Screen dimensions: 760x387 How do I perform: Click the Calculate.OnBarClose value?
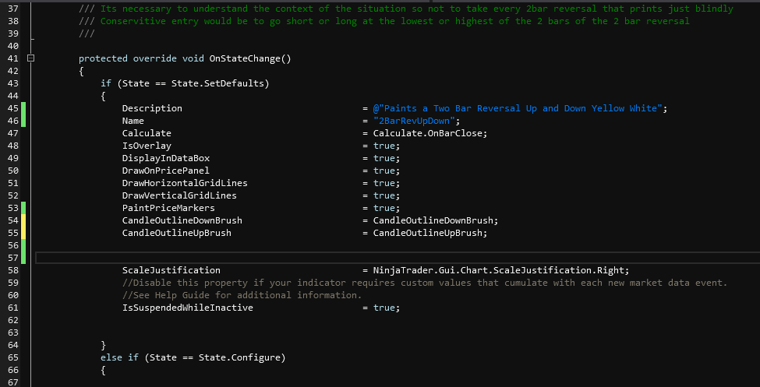click(x=429, y=133)
